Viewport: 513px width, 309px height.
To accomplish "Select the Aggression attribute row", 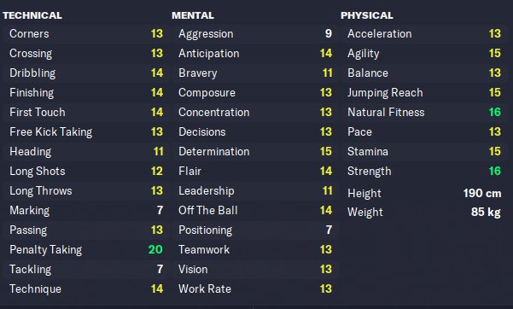I will pyautogui.click(x=255, y=33).
